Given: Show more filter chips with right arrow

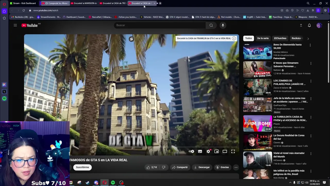Looking at the screenshot, I should 308,38.
